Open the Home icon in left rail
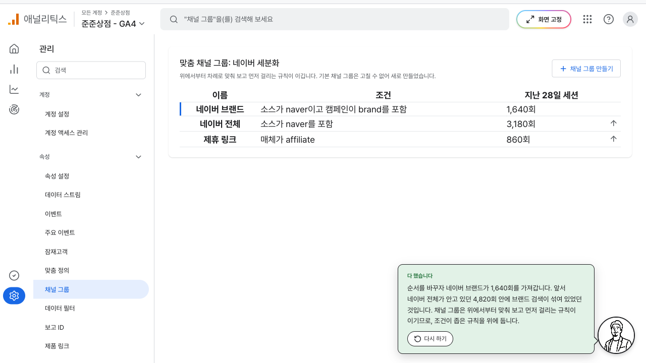This screenshot has width=646, height=363. tap(14, 48)
